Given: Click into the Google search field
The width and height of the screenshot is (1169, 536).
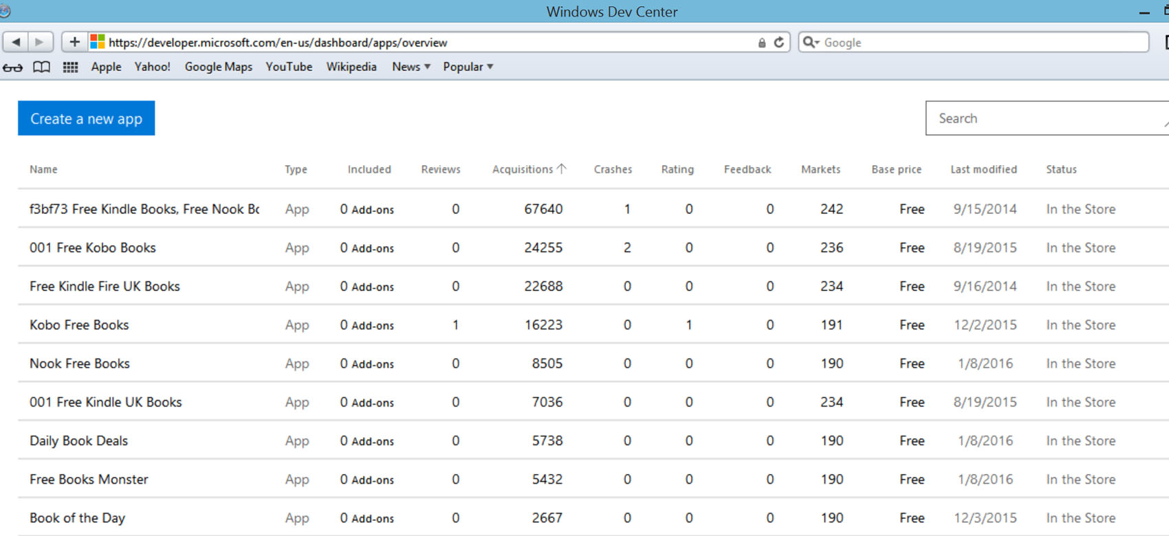Looking at the screenshot, I should (973, 42).
